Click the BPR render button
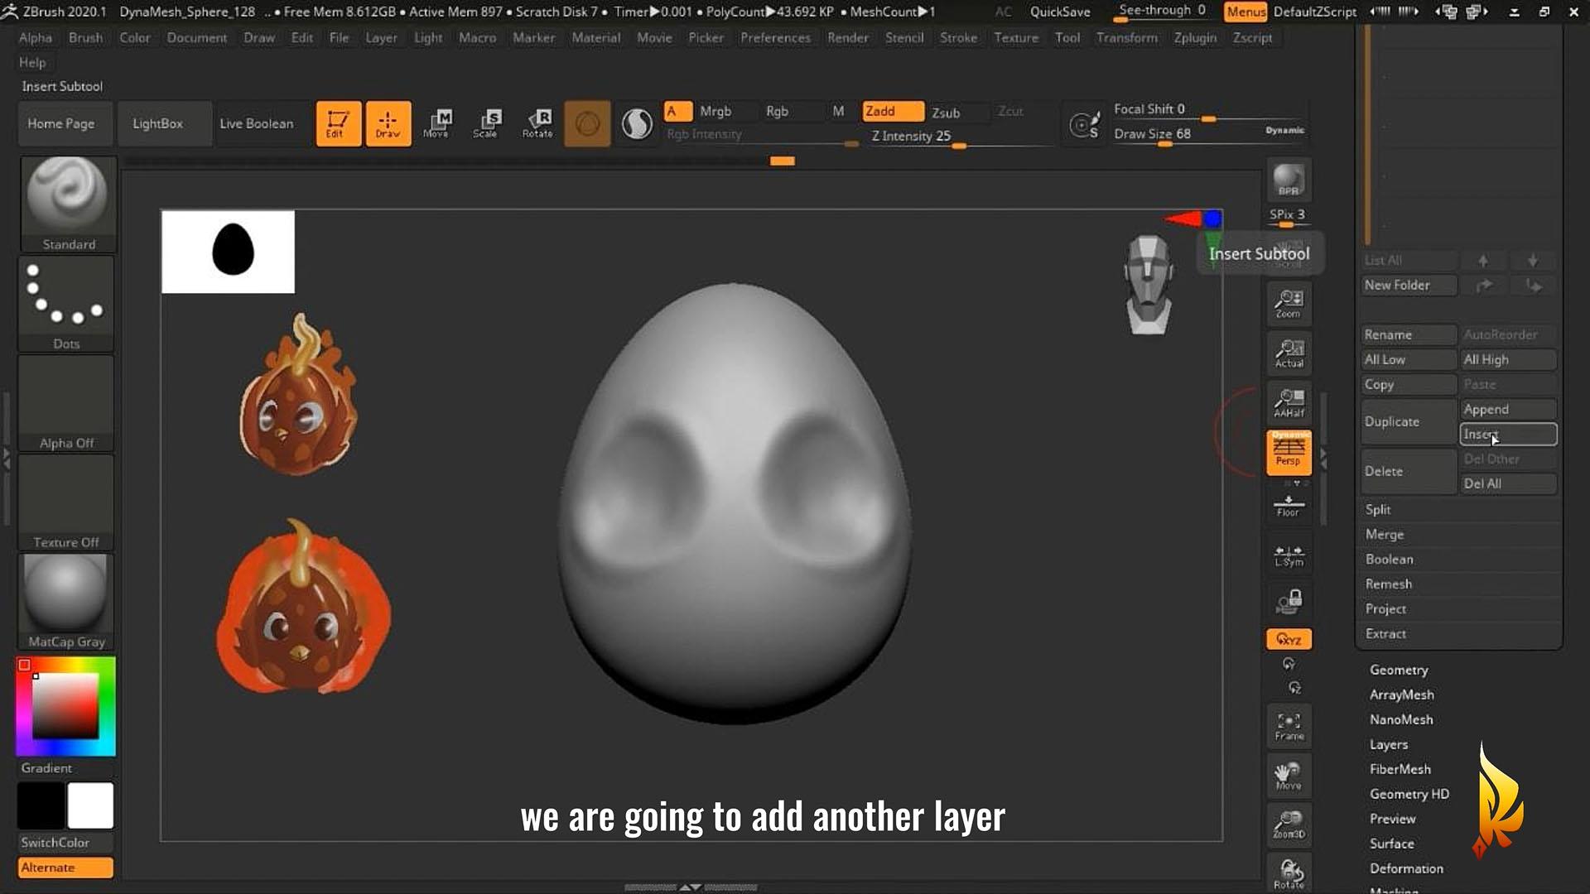Image resolution: width=1590 pixels, height=894 pixels. 1289,180
